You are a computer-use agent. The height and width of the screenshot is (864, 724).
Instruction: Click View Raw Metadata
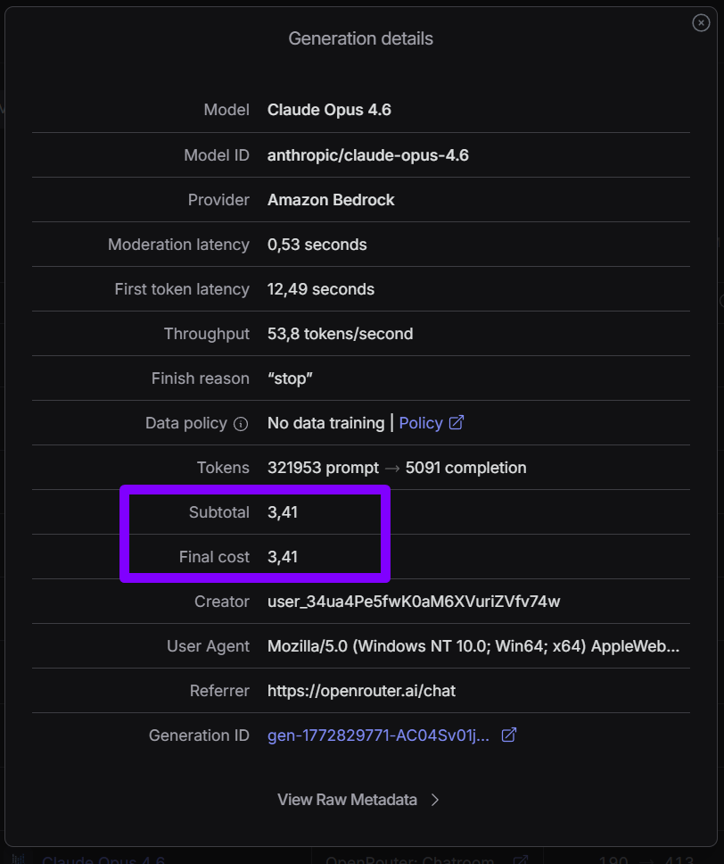(348, 800)
